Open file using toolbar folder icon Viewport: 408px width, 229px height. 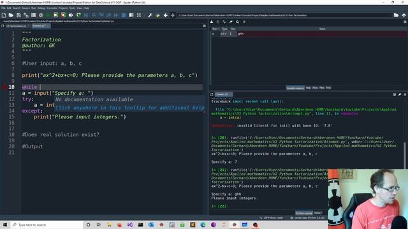tap(11, 15)
